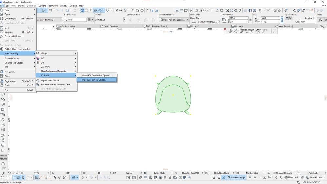The image size is (327, 184).
Task: Click the Save icon in File menu
Action: (x=2, y=28)
